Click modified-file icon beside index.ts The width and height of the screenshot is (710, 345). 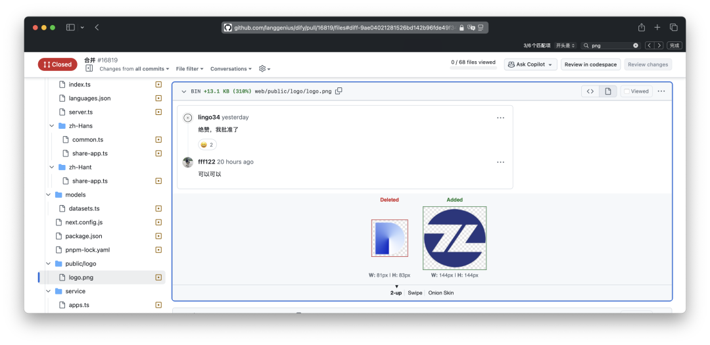[158, 84]
